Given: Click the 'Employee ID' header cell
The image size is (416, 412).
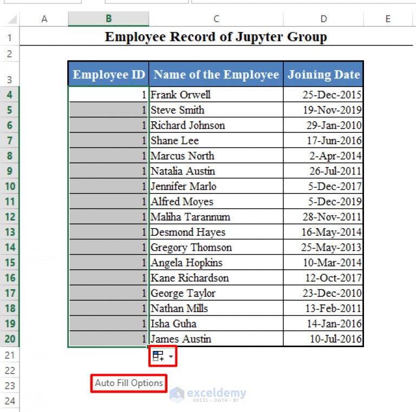Looking at the screenshot, I should (x=108, y=74).
